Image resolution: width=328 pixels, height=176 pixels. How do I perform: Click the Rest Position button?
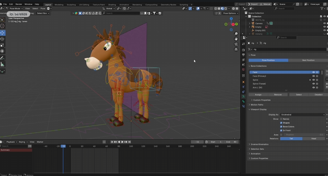point(308,60)
